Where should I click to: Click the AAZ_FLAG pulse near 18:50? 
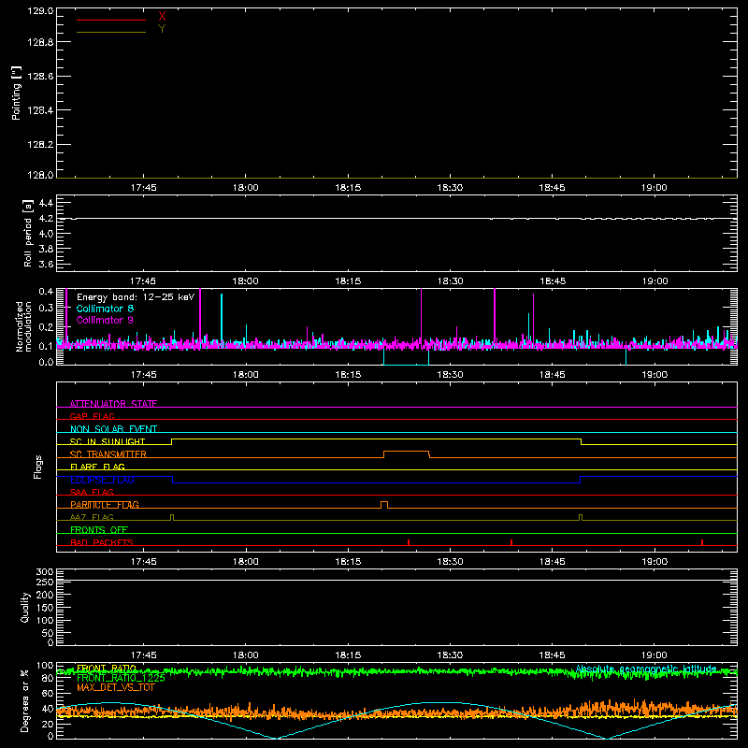point(581,517)
